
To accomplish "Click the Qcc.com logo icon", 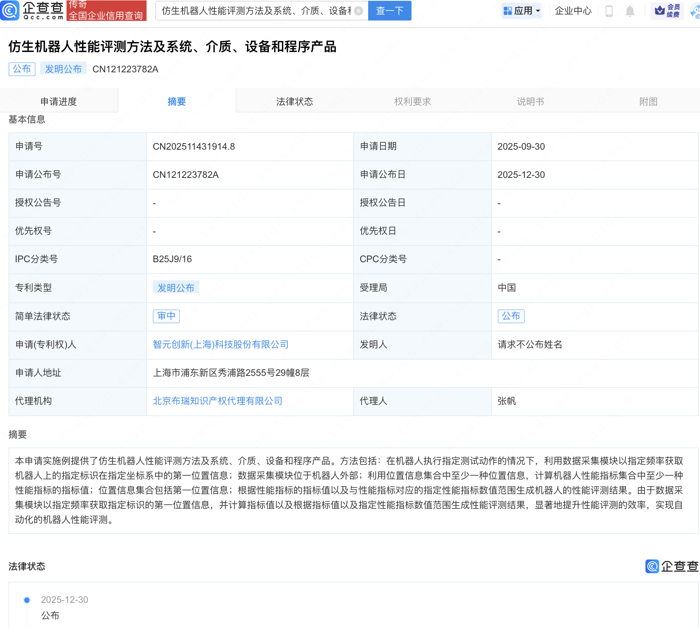I will coord(10,10).
